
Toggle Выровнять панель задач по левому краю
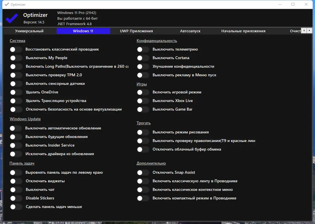pyautogui.click(x=16, y=173)
